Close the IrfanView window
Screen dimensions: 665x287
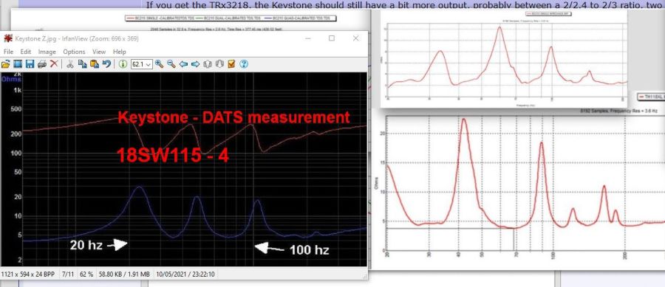(x=356, y=38)
